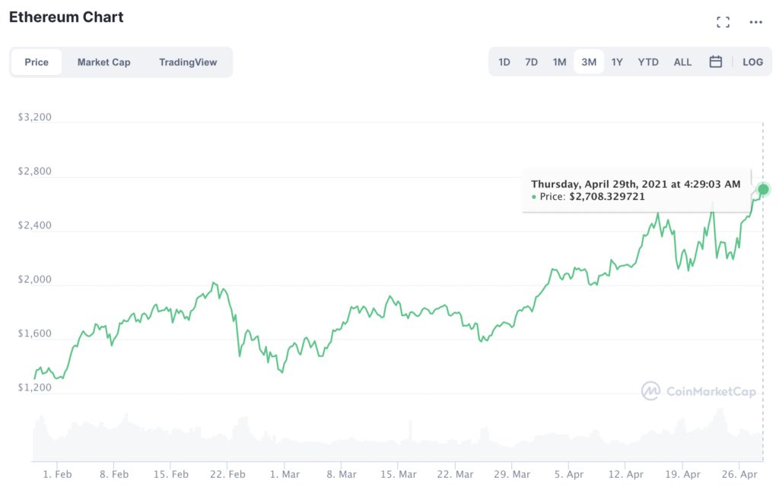Toggle the LOG scale option

752,62
